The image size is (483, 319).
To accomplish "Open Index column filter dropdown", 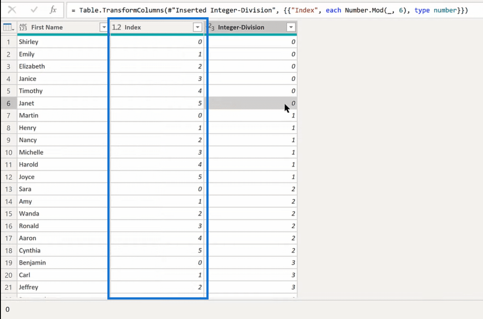I will coord(198,27).
